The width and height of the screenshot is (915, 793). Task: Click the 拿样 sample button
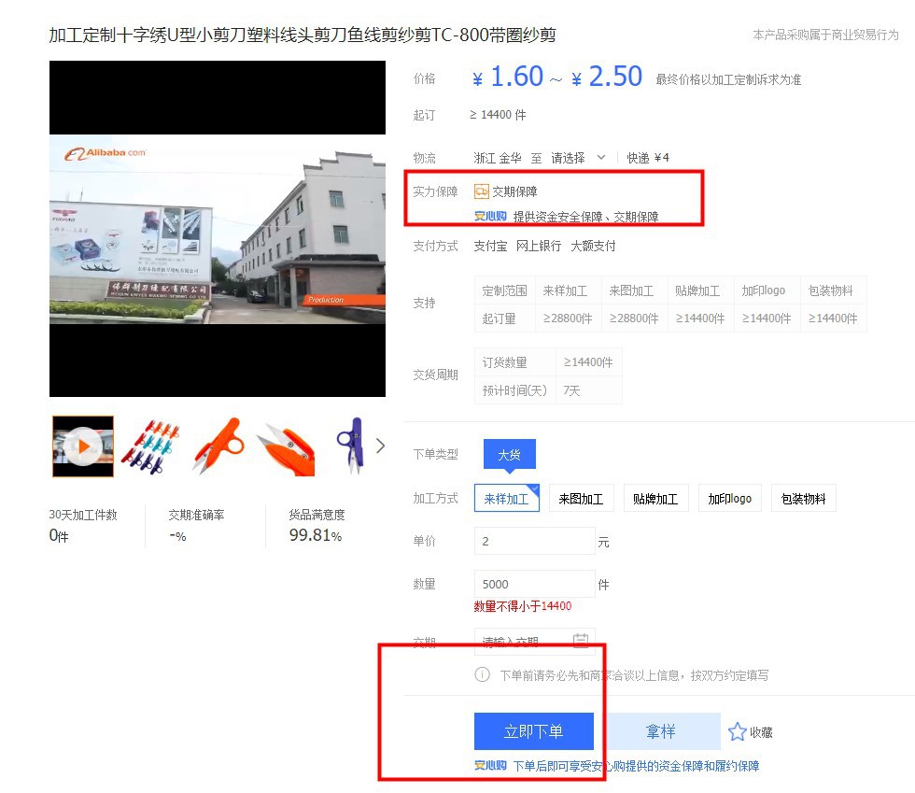click(661, 731)
